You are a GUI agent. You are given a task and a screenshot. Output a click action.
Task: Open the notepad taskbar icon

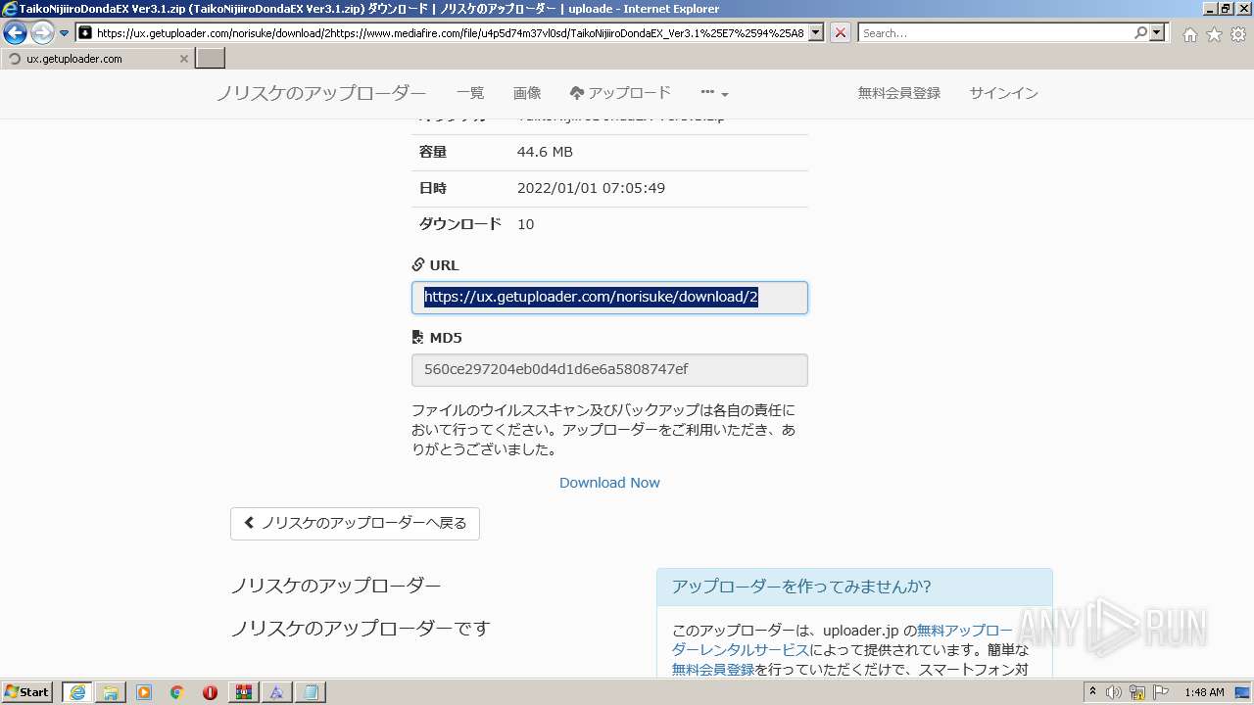click(311, 692)
